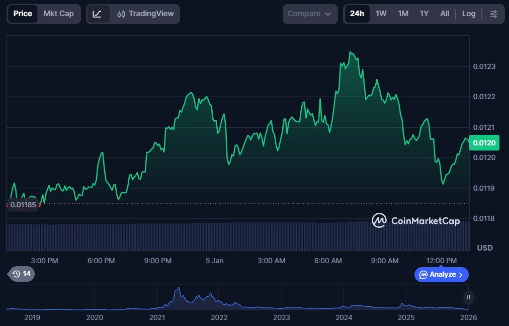Choose the 1M timeframe
509x326 pixels.
tap(403, 14)
